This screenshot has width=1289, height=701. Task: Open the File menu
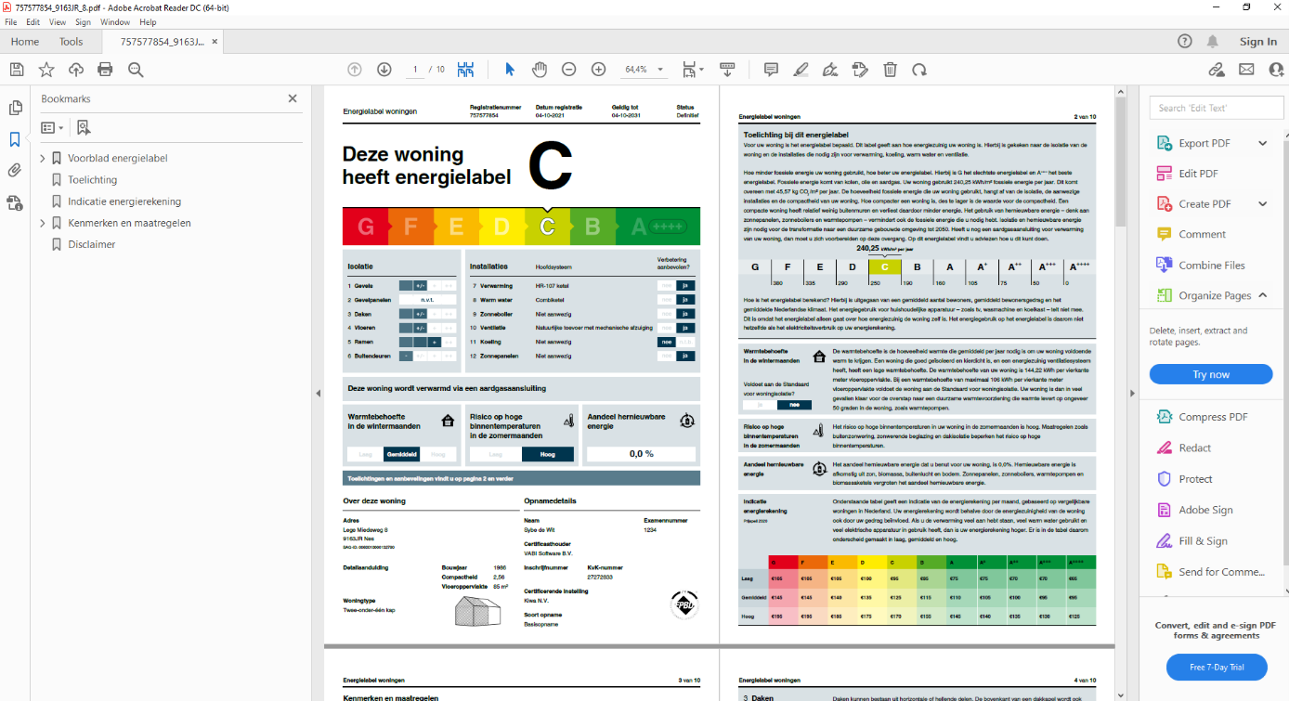11,22
